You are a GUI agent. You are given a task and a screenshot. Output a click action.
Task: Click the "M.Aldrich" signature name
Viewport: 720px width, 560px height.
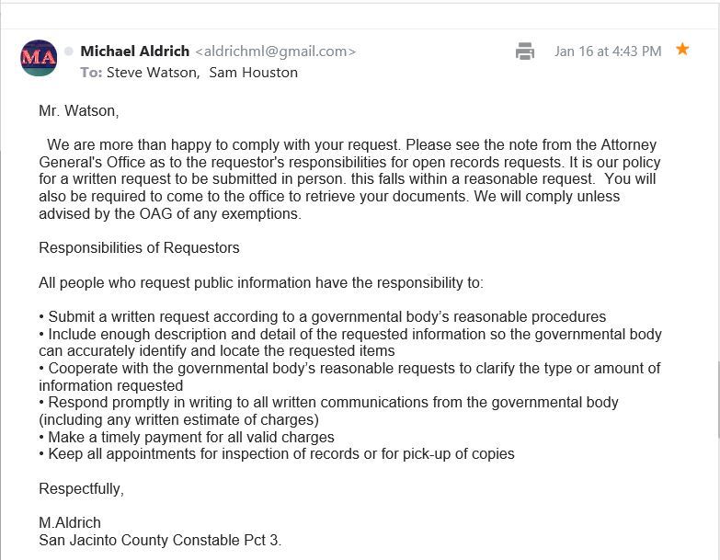coord(70,522)
